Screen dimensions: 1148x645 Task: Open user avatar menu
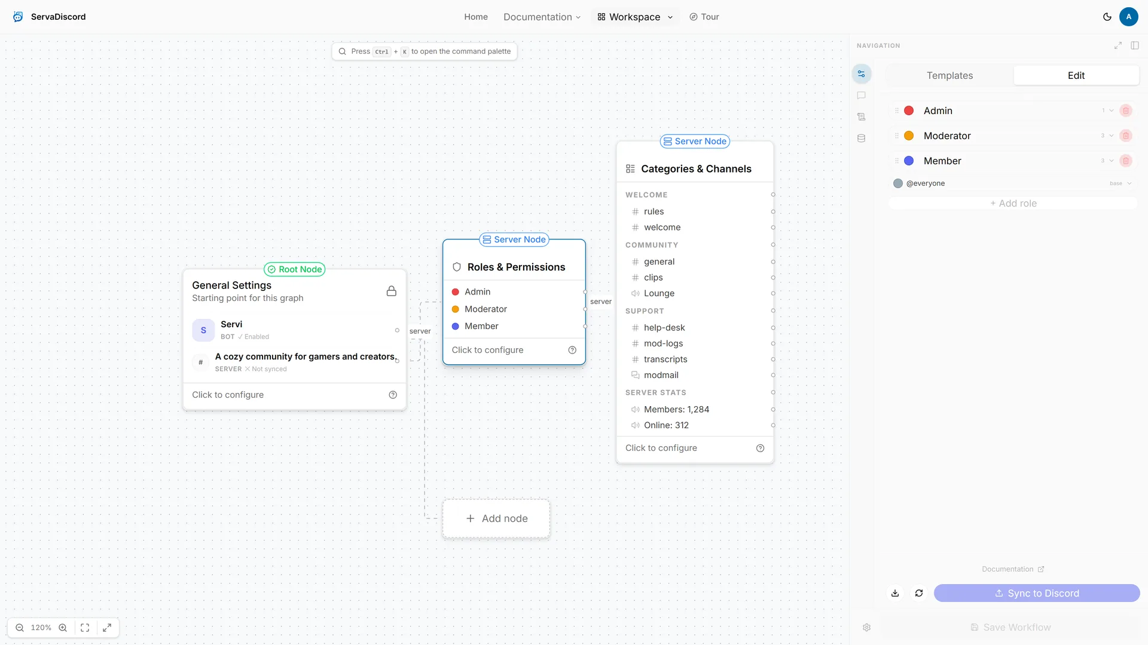[1128, 17]
